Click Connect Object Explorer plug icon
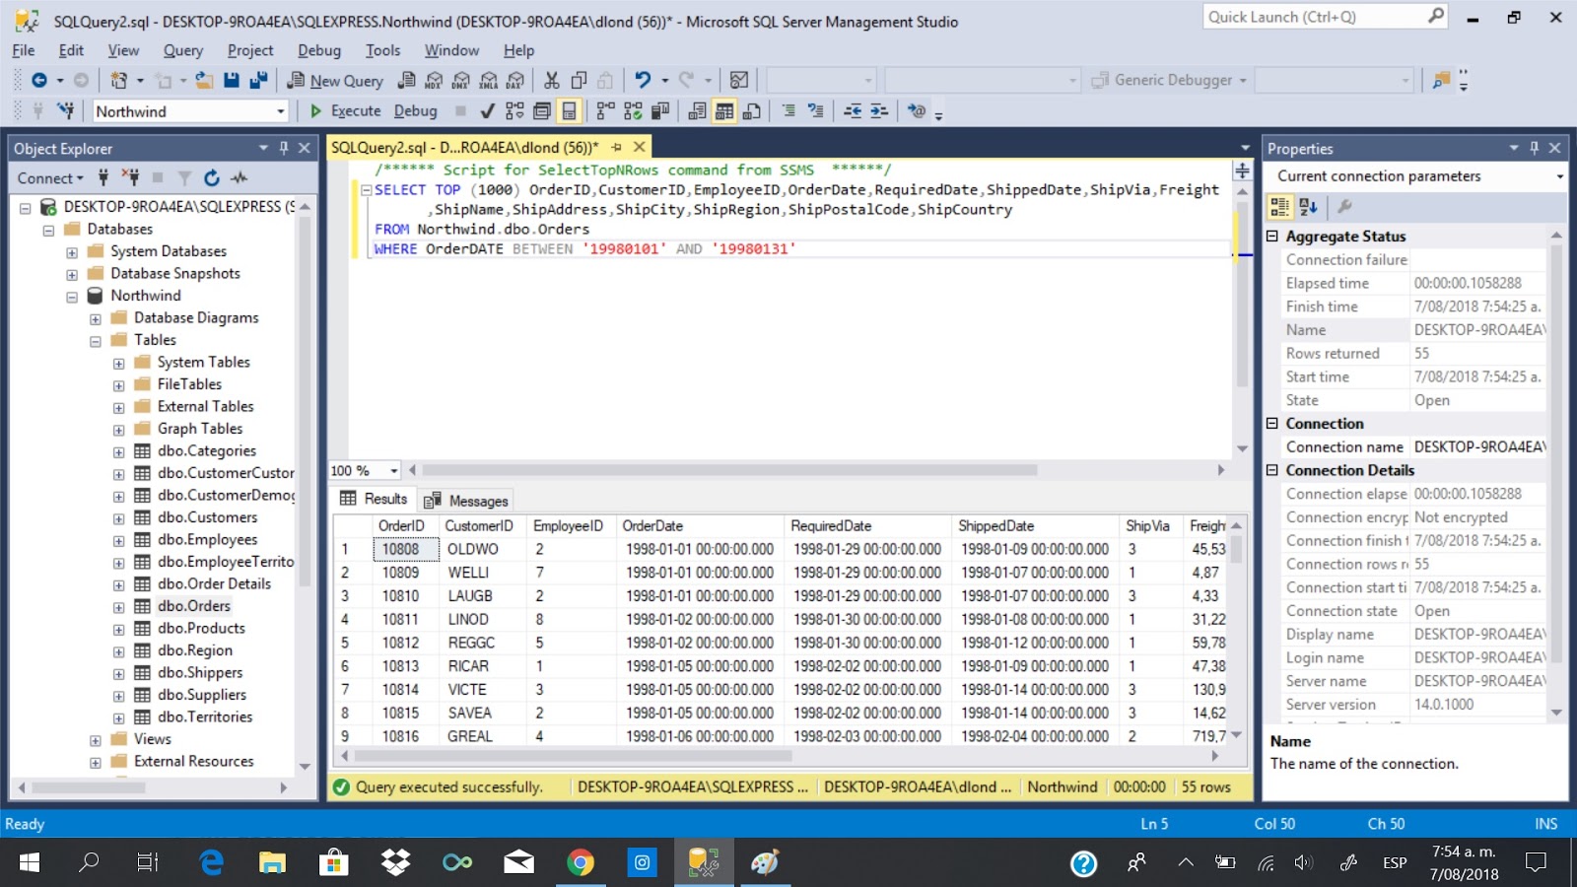The width and height of the screenshot is (1577, 887). 103,178
